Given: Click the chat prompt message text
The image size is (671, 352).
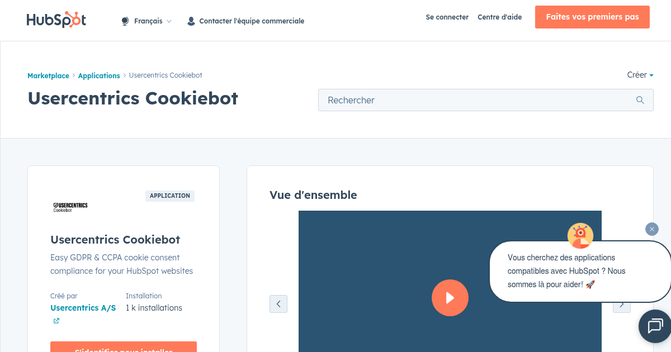Looking at the screenshot, I should click(x=566, y=271).
